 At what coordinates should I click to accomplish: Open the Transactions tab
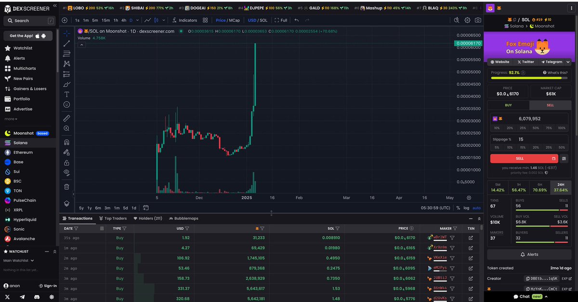coord(77,218)
